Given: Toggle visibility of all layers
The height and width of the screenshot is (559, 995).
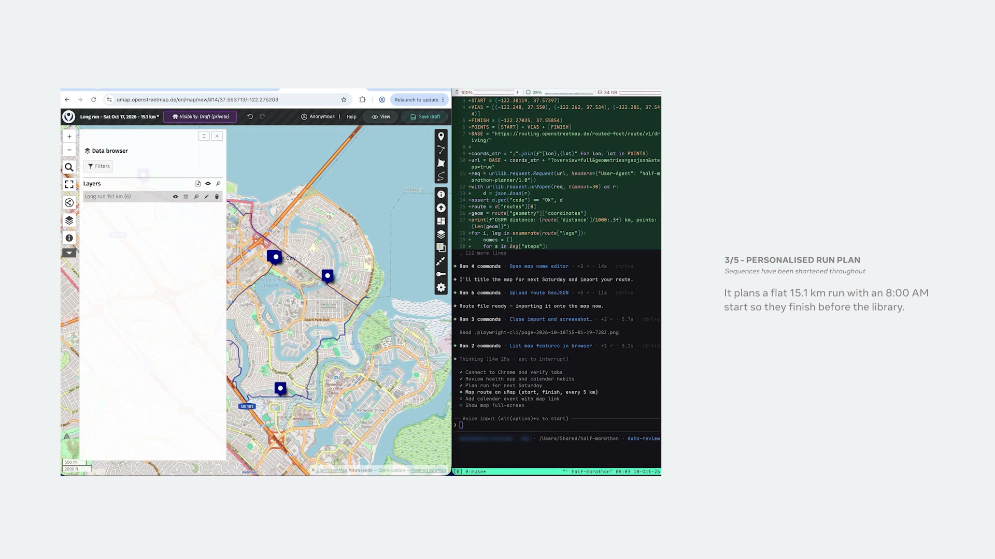Looking at the screenshot, I should pos(208,184).
